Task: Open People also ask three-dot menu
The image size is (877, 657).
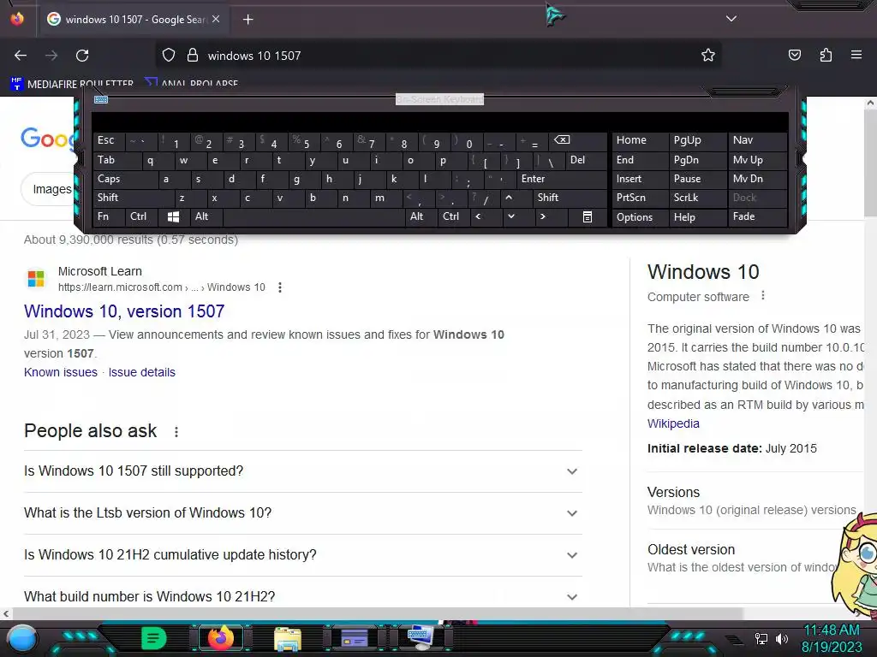Action: (176, 432)
